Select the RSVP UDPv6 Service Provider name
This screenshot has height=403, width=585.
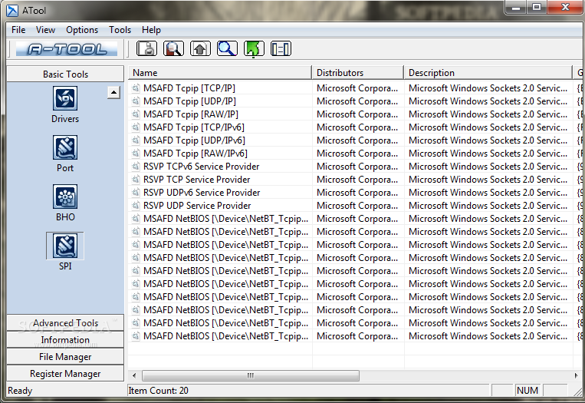(x=202, y=193)
